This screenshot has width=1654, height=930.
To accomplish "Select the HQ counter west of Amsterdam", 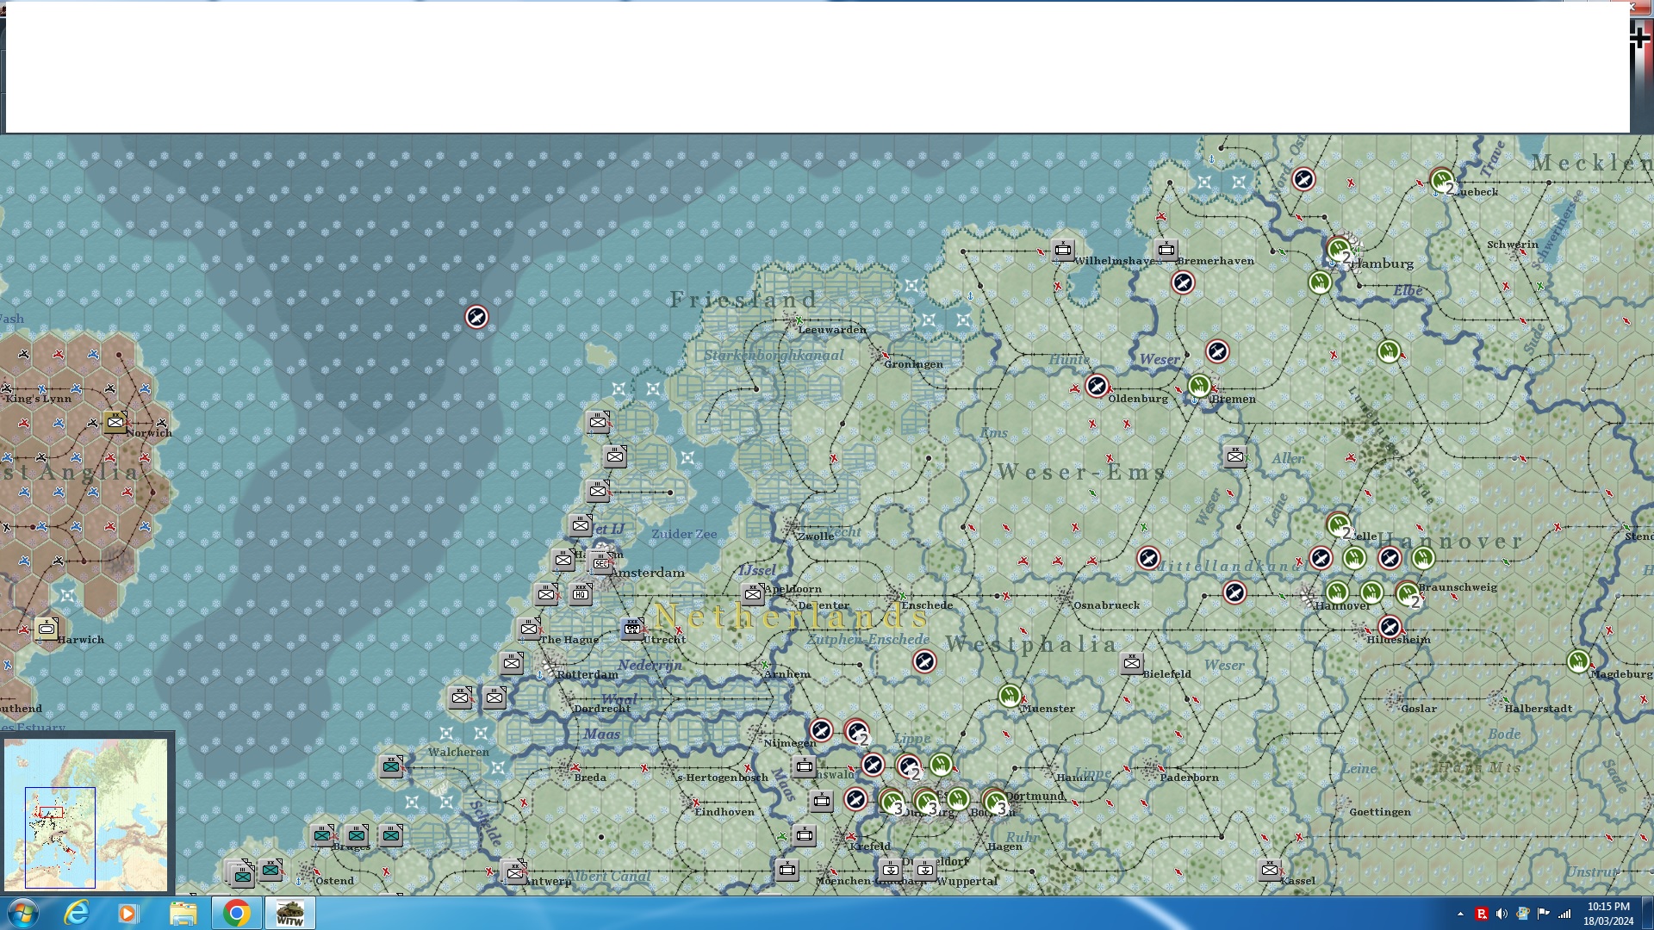I will click(580, 593).
